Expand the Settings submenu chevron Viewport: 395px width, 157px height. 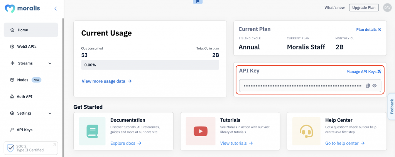50,113
